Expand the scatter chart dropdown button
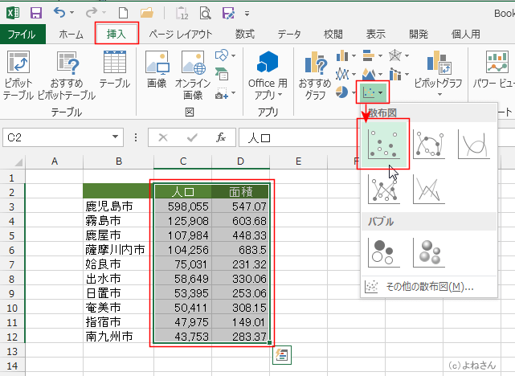This screenshot has width=515, height=376. click(372, 92)
